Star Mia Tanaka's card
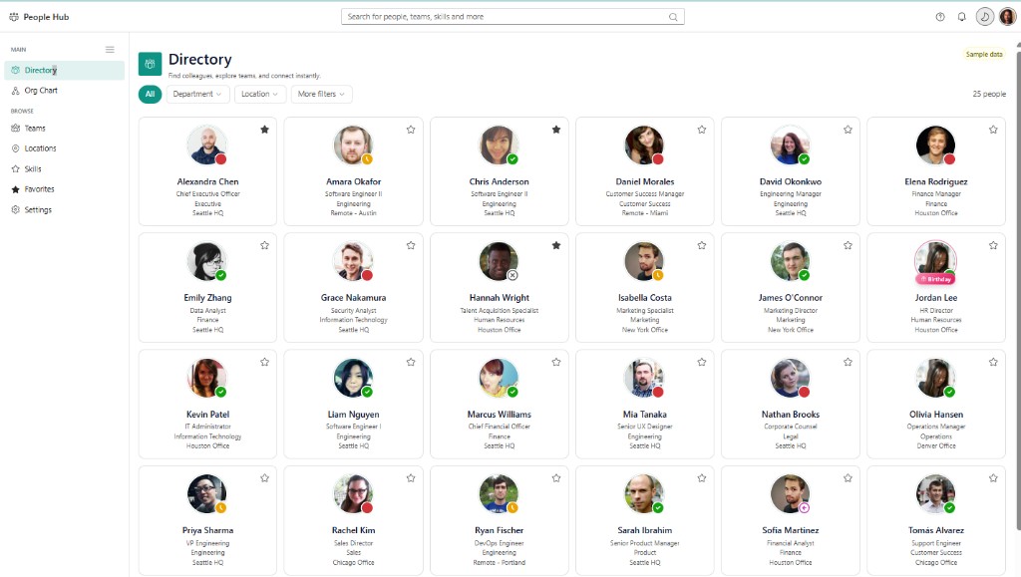The height and width of the screenshot is (577, 1021). [x=702, y=362]
